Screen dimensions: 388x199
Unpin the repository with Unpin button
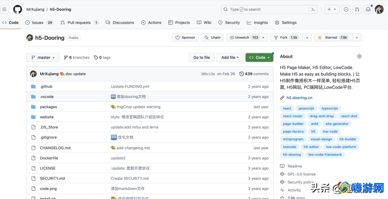click(212, 38)
